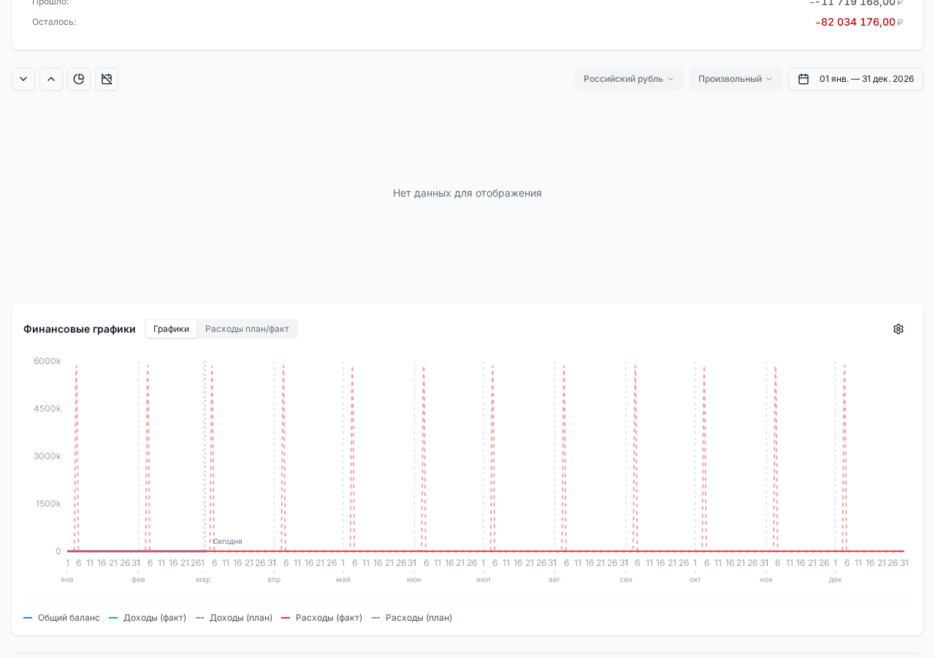Click the chevron-up collapse button
This screenshot has width=935, height=658.
(x=51, y=79)
